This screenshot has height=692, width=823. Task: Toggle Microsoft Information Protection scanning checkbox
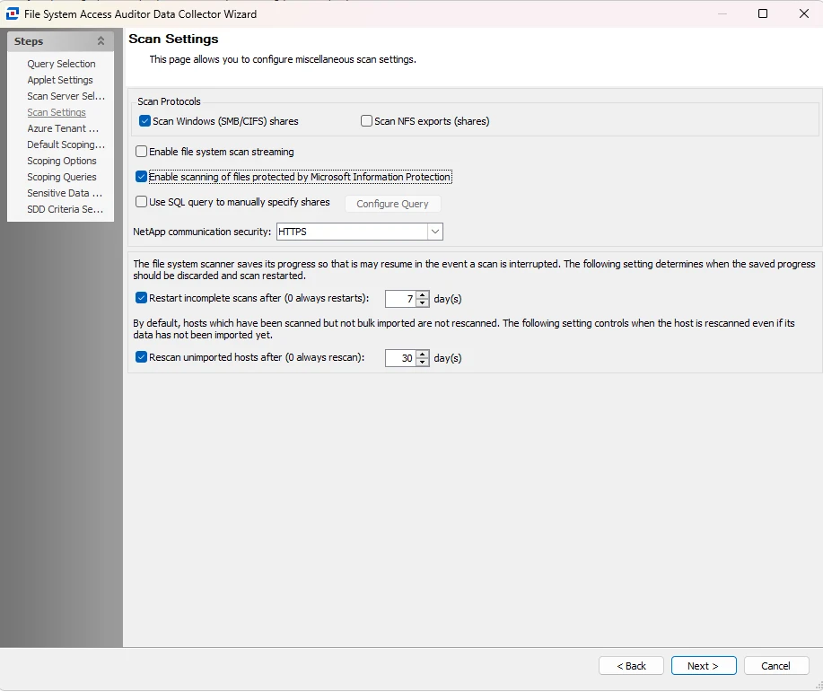pos(141,177)
